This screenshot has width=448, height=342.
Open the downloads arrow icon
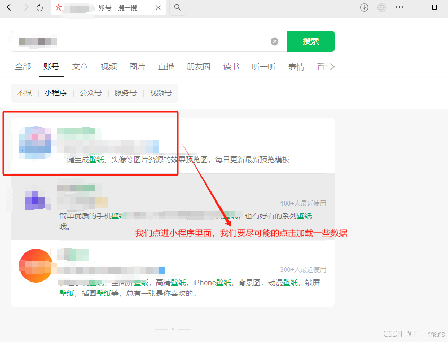pos(364,7)
